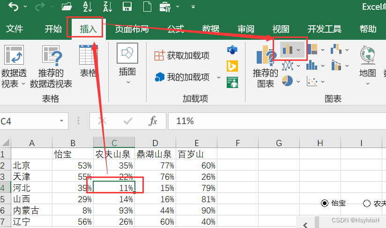386x228 pixels.
Task: Select row 4 header
Action: click(6, 188)
